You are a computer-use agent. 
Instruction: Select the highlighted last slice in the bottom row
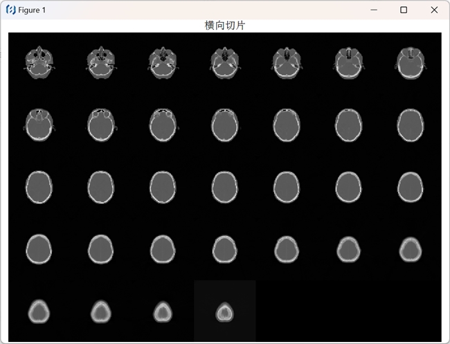(225, 312)
